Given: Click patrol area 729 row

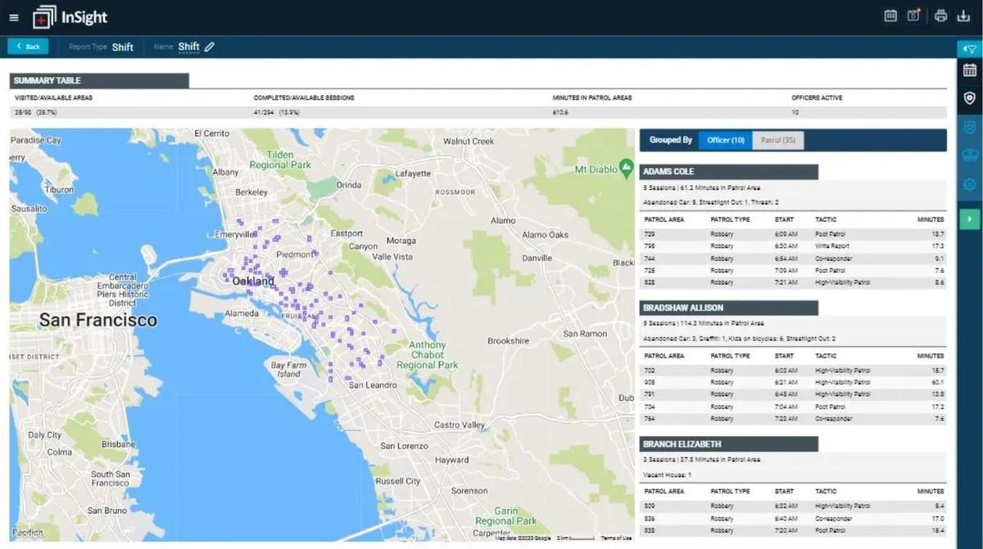Looking at the screenshot, I should click(792, 235).
